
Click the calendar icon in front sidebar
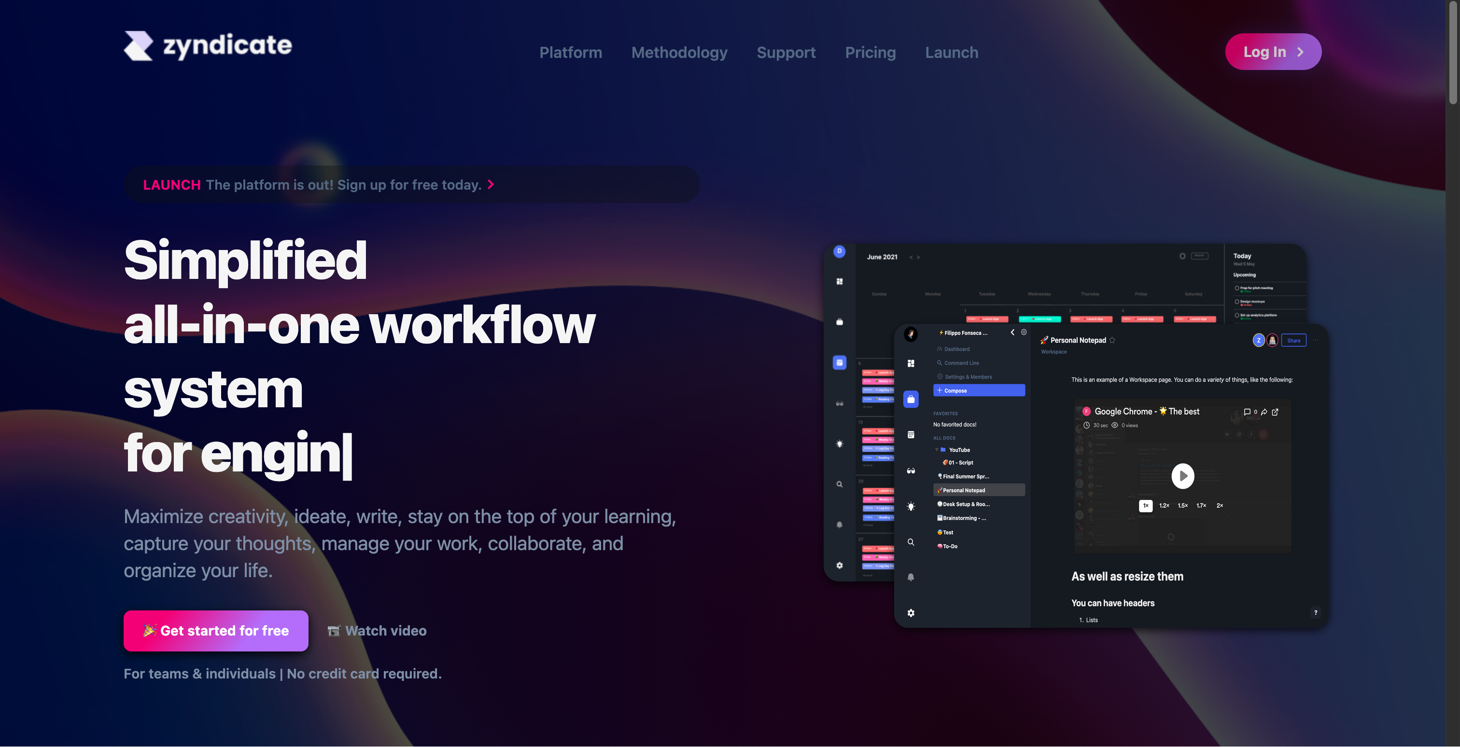[x=910, y=434]
